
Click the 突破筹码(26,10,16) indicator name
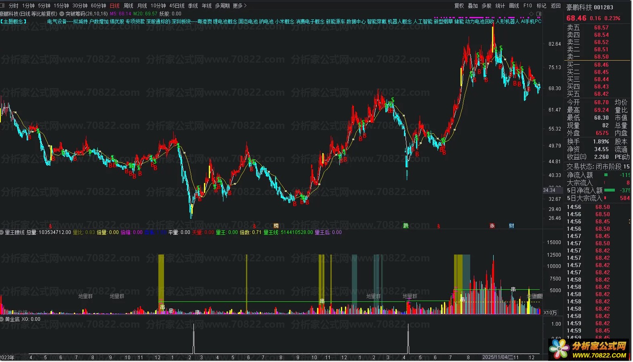click(86, 14)
